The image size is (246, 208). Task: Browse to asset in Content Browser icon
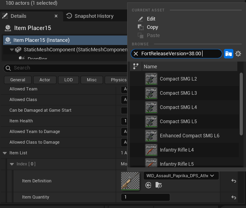click(158, 185)
